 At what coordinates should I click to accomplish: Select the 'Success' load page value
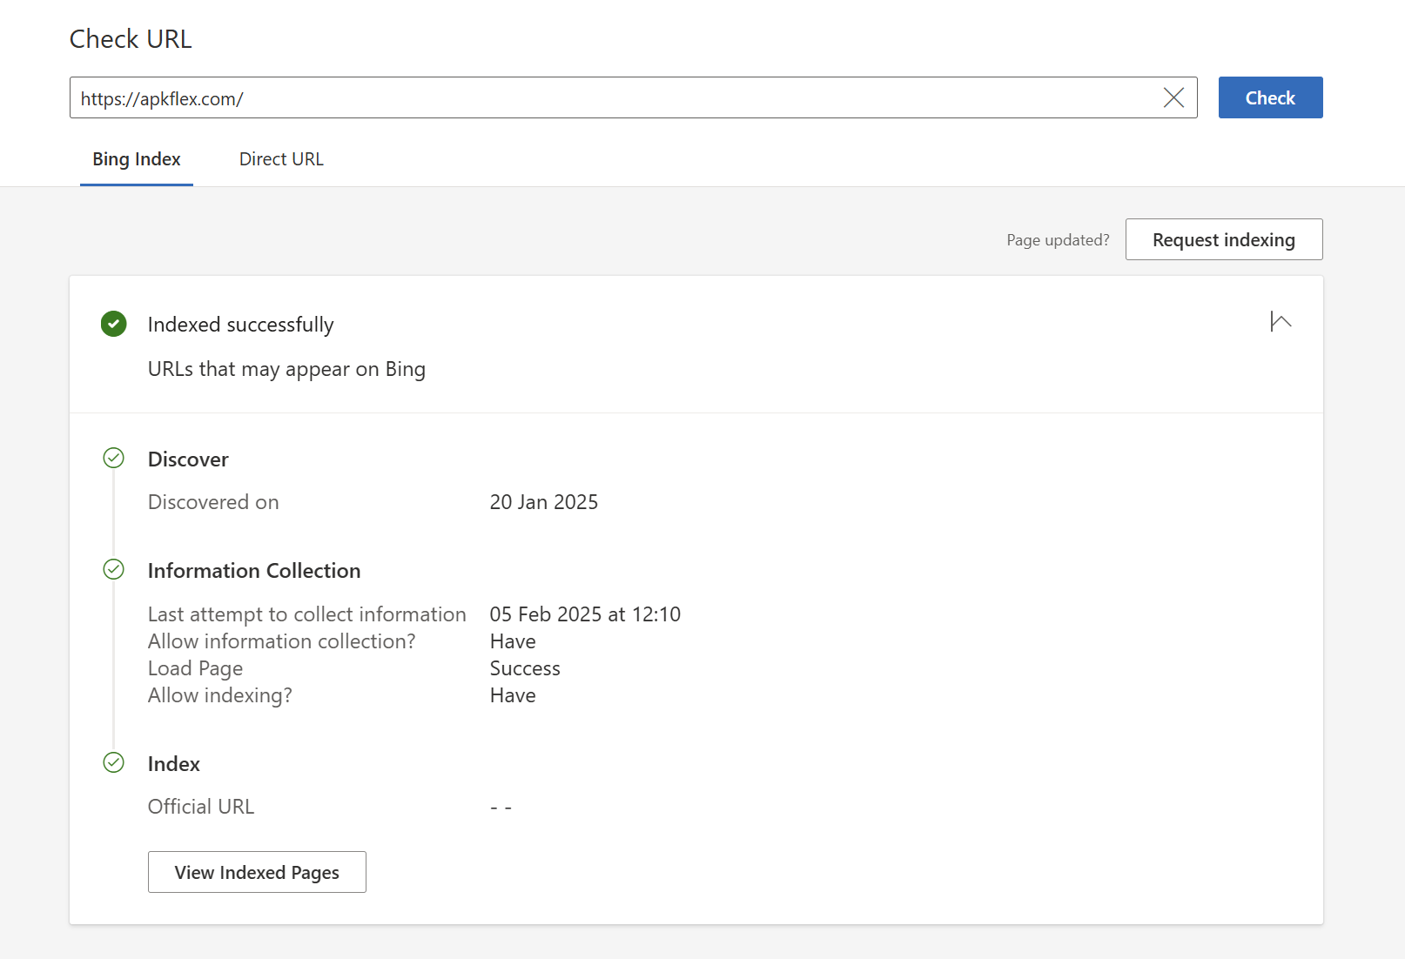click(525, 668)
